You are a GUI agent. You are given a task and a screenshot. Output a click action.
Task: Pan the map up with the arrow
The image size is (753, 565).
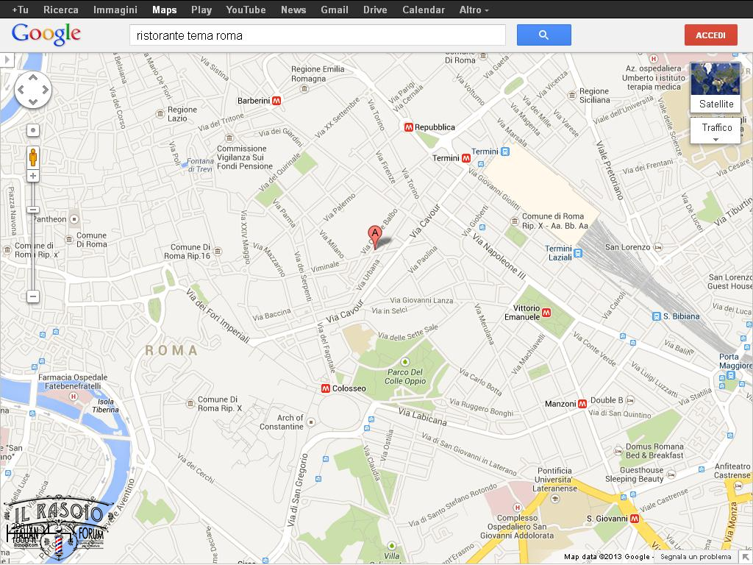tap(33, 78)
